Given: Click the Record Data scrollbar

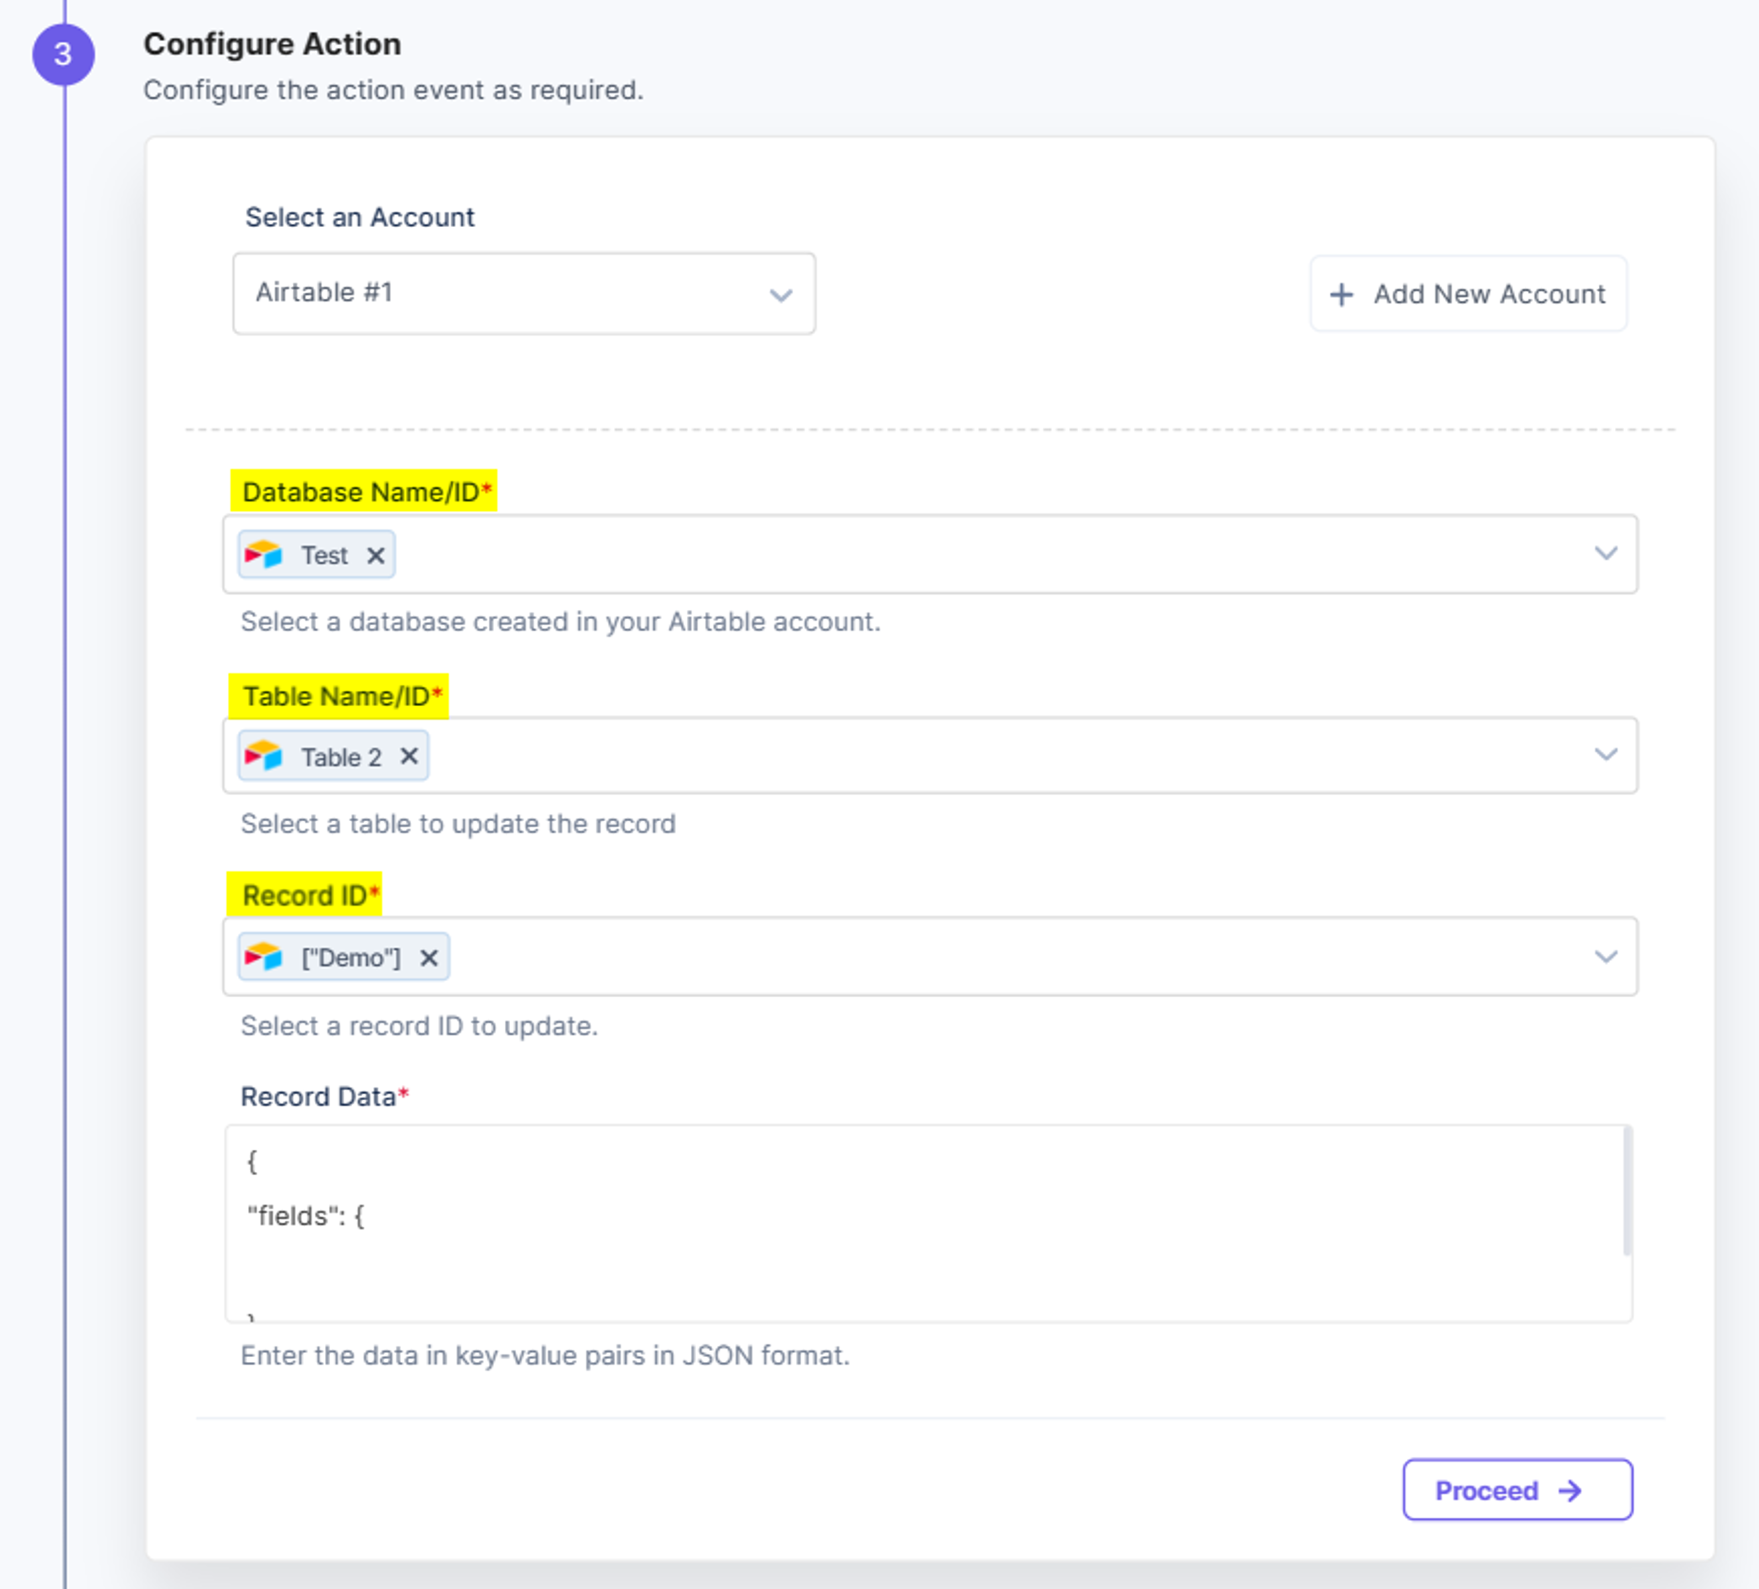Looking at the screenshot, I should 1626,1191.
